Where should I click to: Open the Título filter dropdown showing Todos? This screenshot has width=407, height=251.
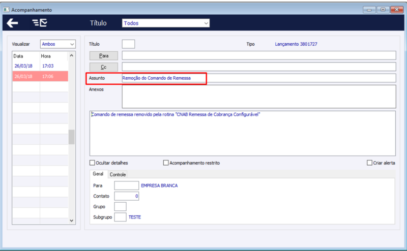point(166,23)
